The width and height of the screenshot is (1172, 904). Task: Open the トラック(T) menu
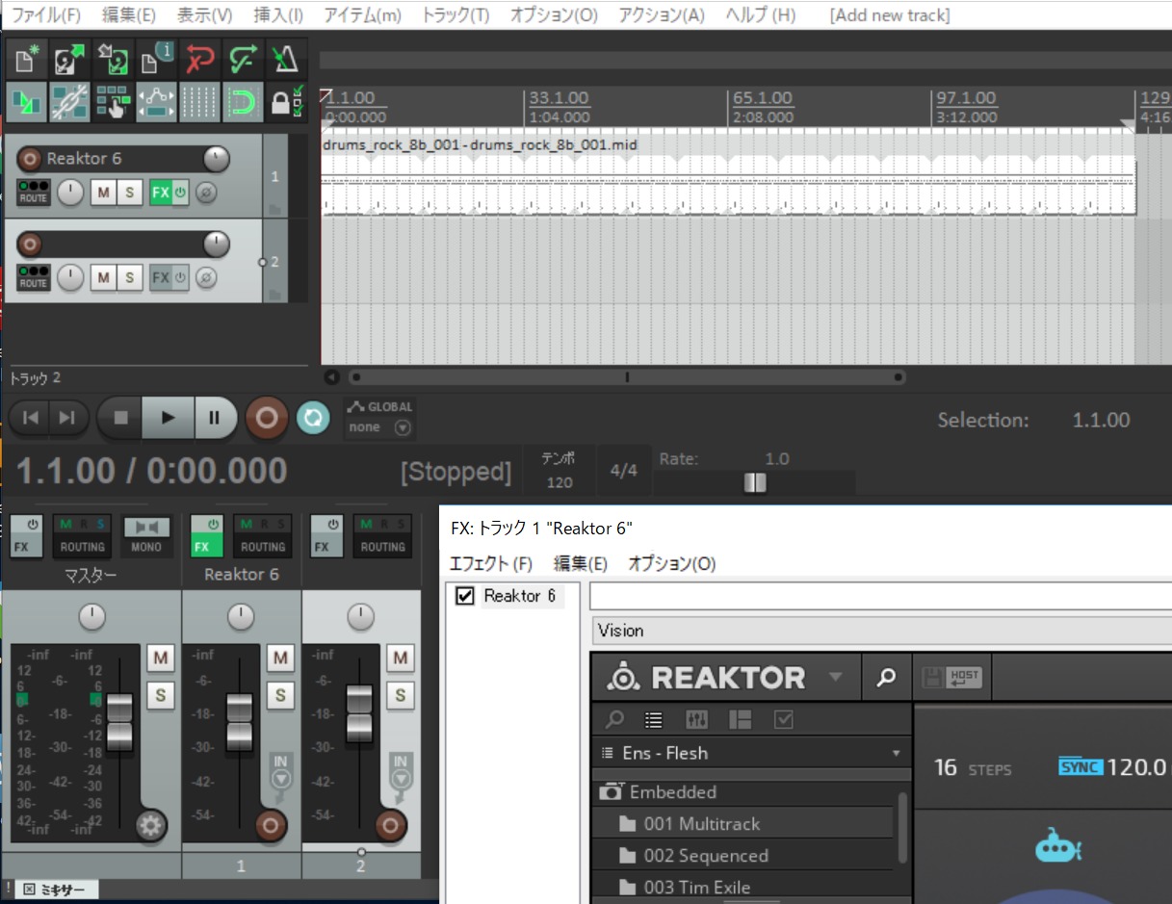(456, 15)
